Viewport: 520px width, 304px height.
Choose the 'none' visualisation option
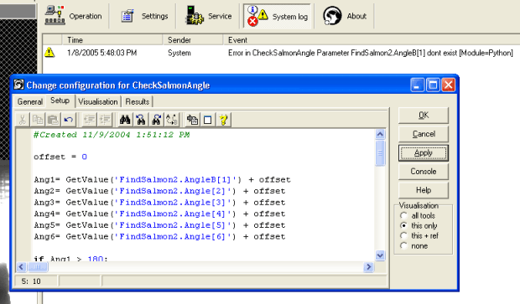click(x=403, y=245)
